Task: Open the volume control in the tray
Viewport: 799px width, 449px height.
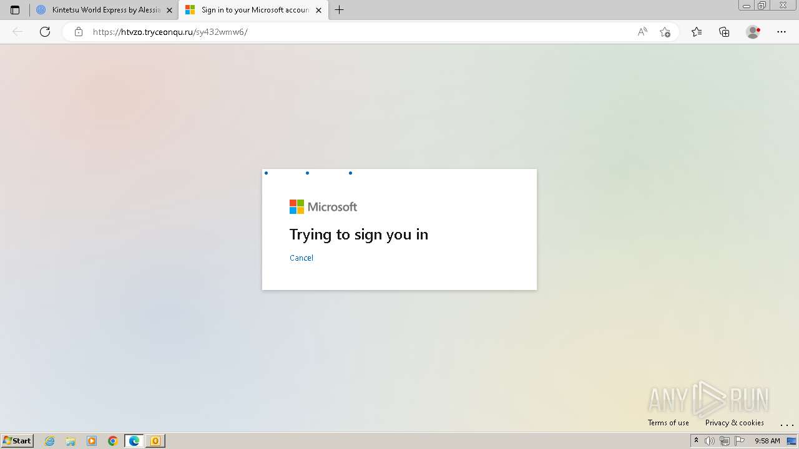Action: tap(710, 441)
